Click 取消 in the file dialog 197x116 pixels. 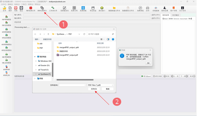pyautogui.click(x=108, y=89)
